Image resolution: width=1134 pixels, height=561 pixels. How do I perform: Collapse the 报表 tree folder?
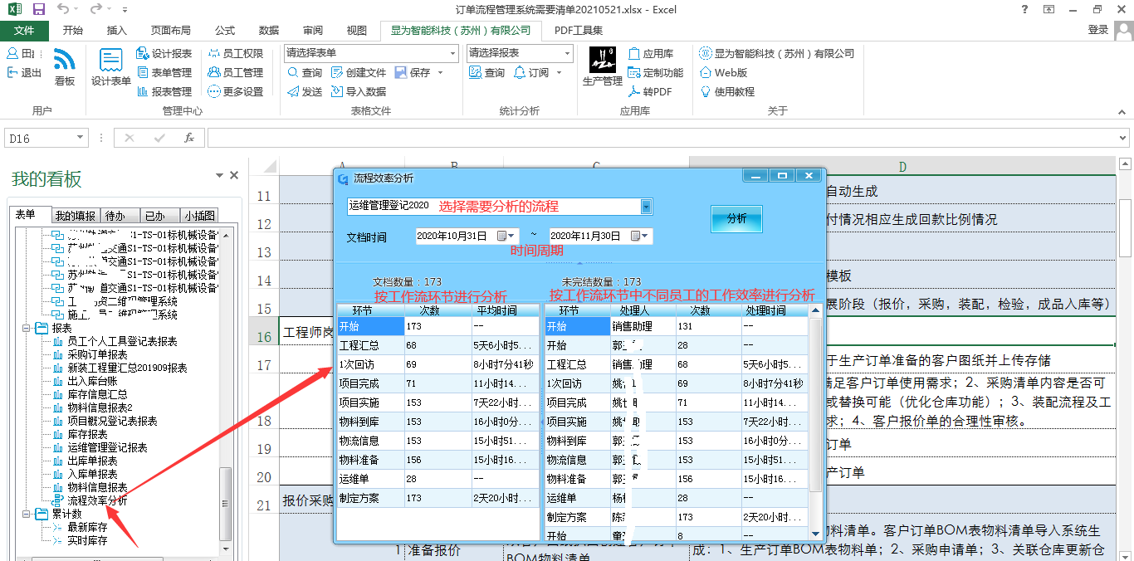tap(27, 329)
